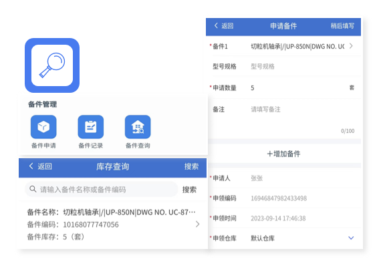Open 备件1 selection chevron
The image size is (379, 259).
351,46
